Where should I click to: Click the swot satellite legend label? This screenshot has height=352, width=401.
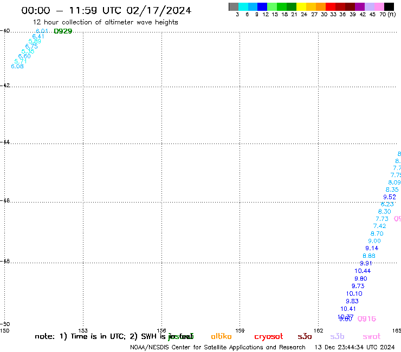pyautogui.click(x=372, y=336)
